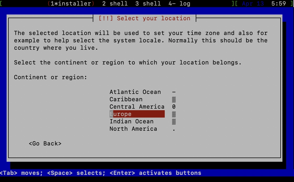Image resolution: width=294 pixels, height=182 pixels.
Task: Choose Indian Ocean from the list
Action: pyautogui.click(x=131, y=122)
